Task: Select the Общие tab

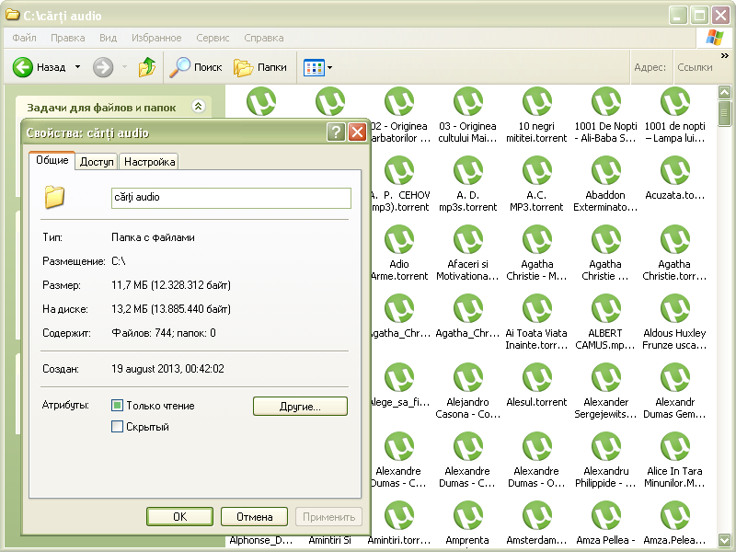Action: coord(52,160)
